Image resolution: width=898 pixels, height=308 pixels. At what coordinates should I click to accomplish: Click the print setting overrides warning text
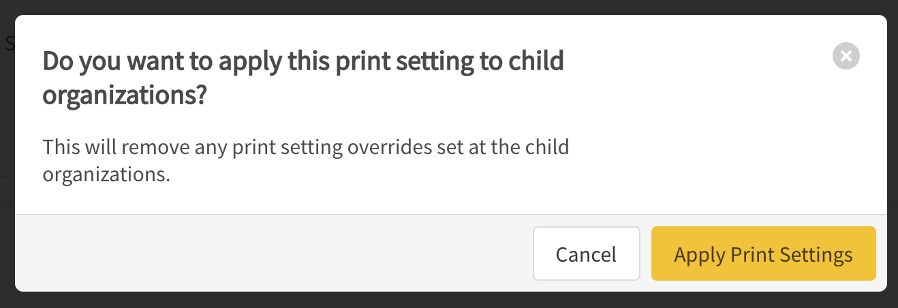pos(305,160)
